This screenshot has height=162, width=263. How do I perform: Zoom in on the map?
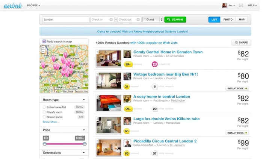tap(43, 48)
